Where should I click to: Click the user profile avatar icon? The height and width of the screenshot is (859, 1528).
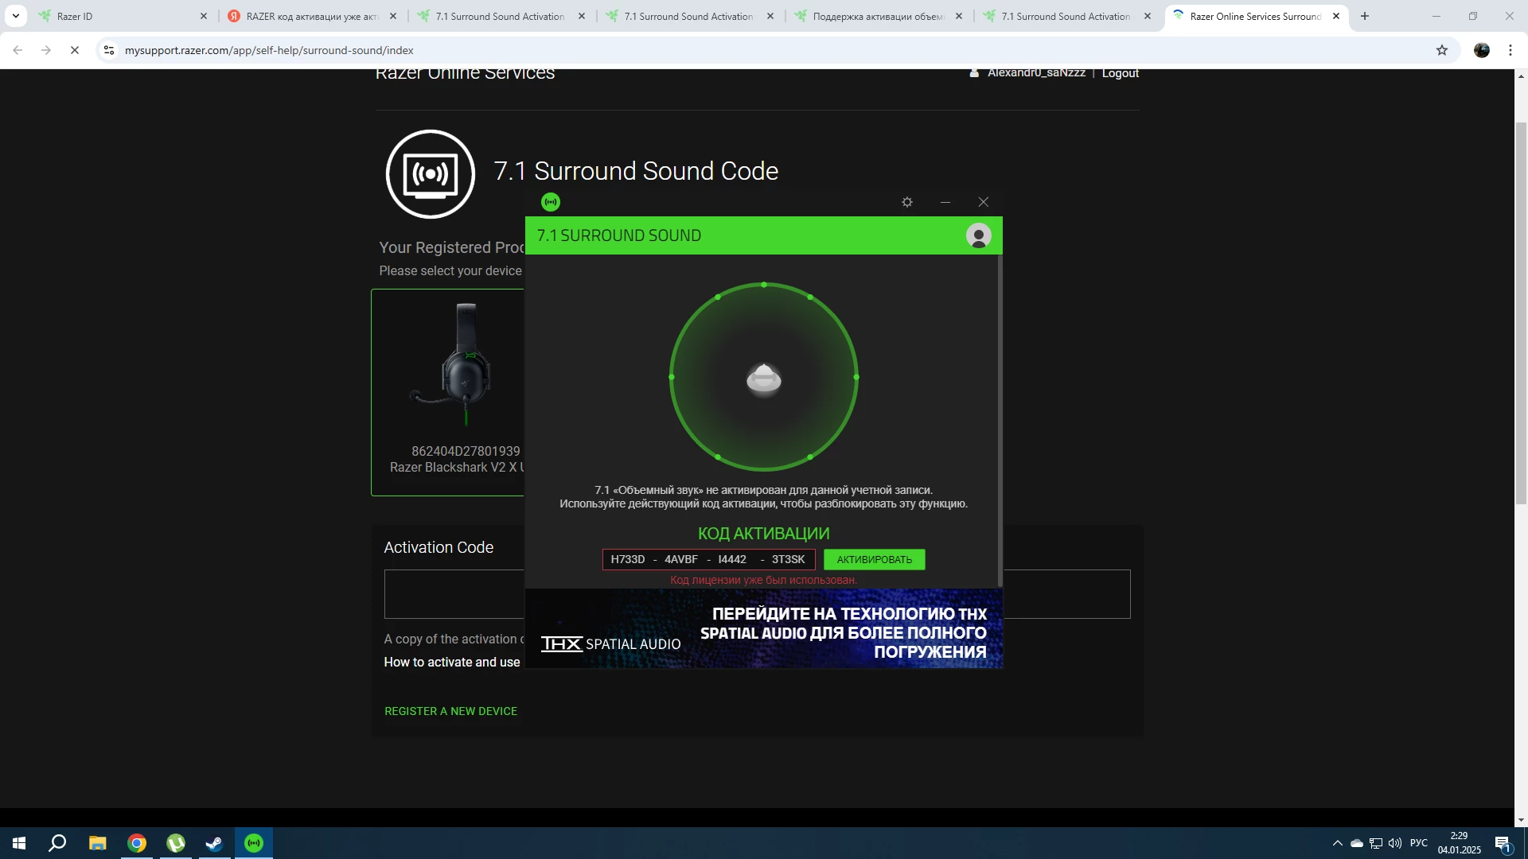[x=978, y=235]
